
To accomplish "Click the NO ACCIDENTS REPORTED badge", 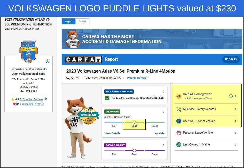I will pyautogui.click(x=119, y=92).
